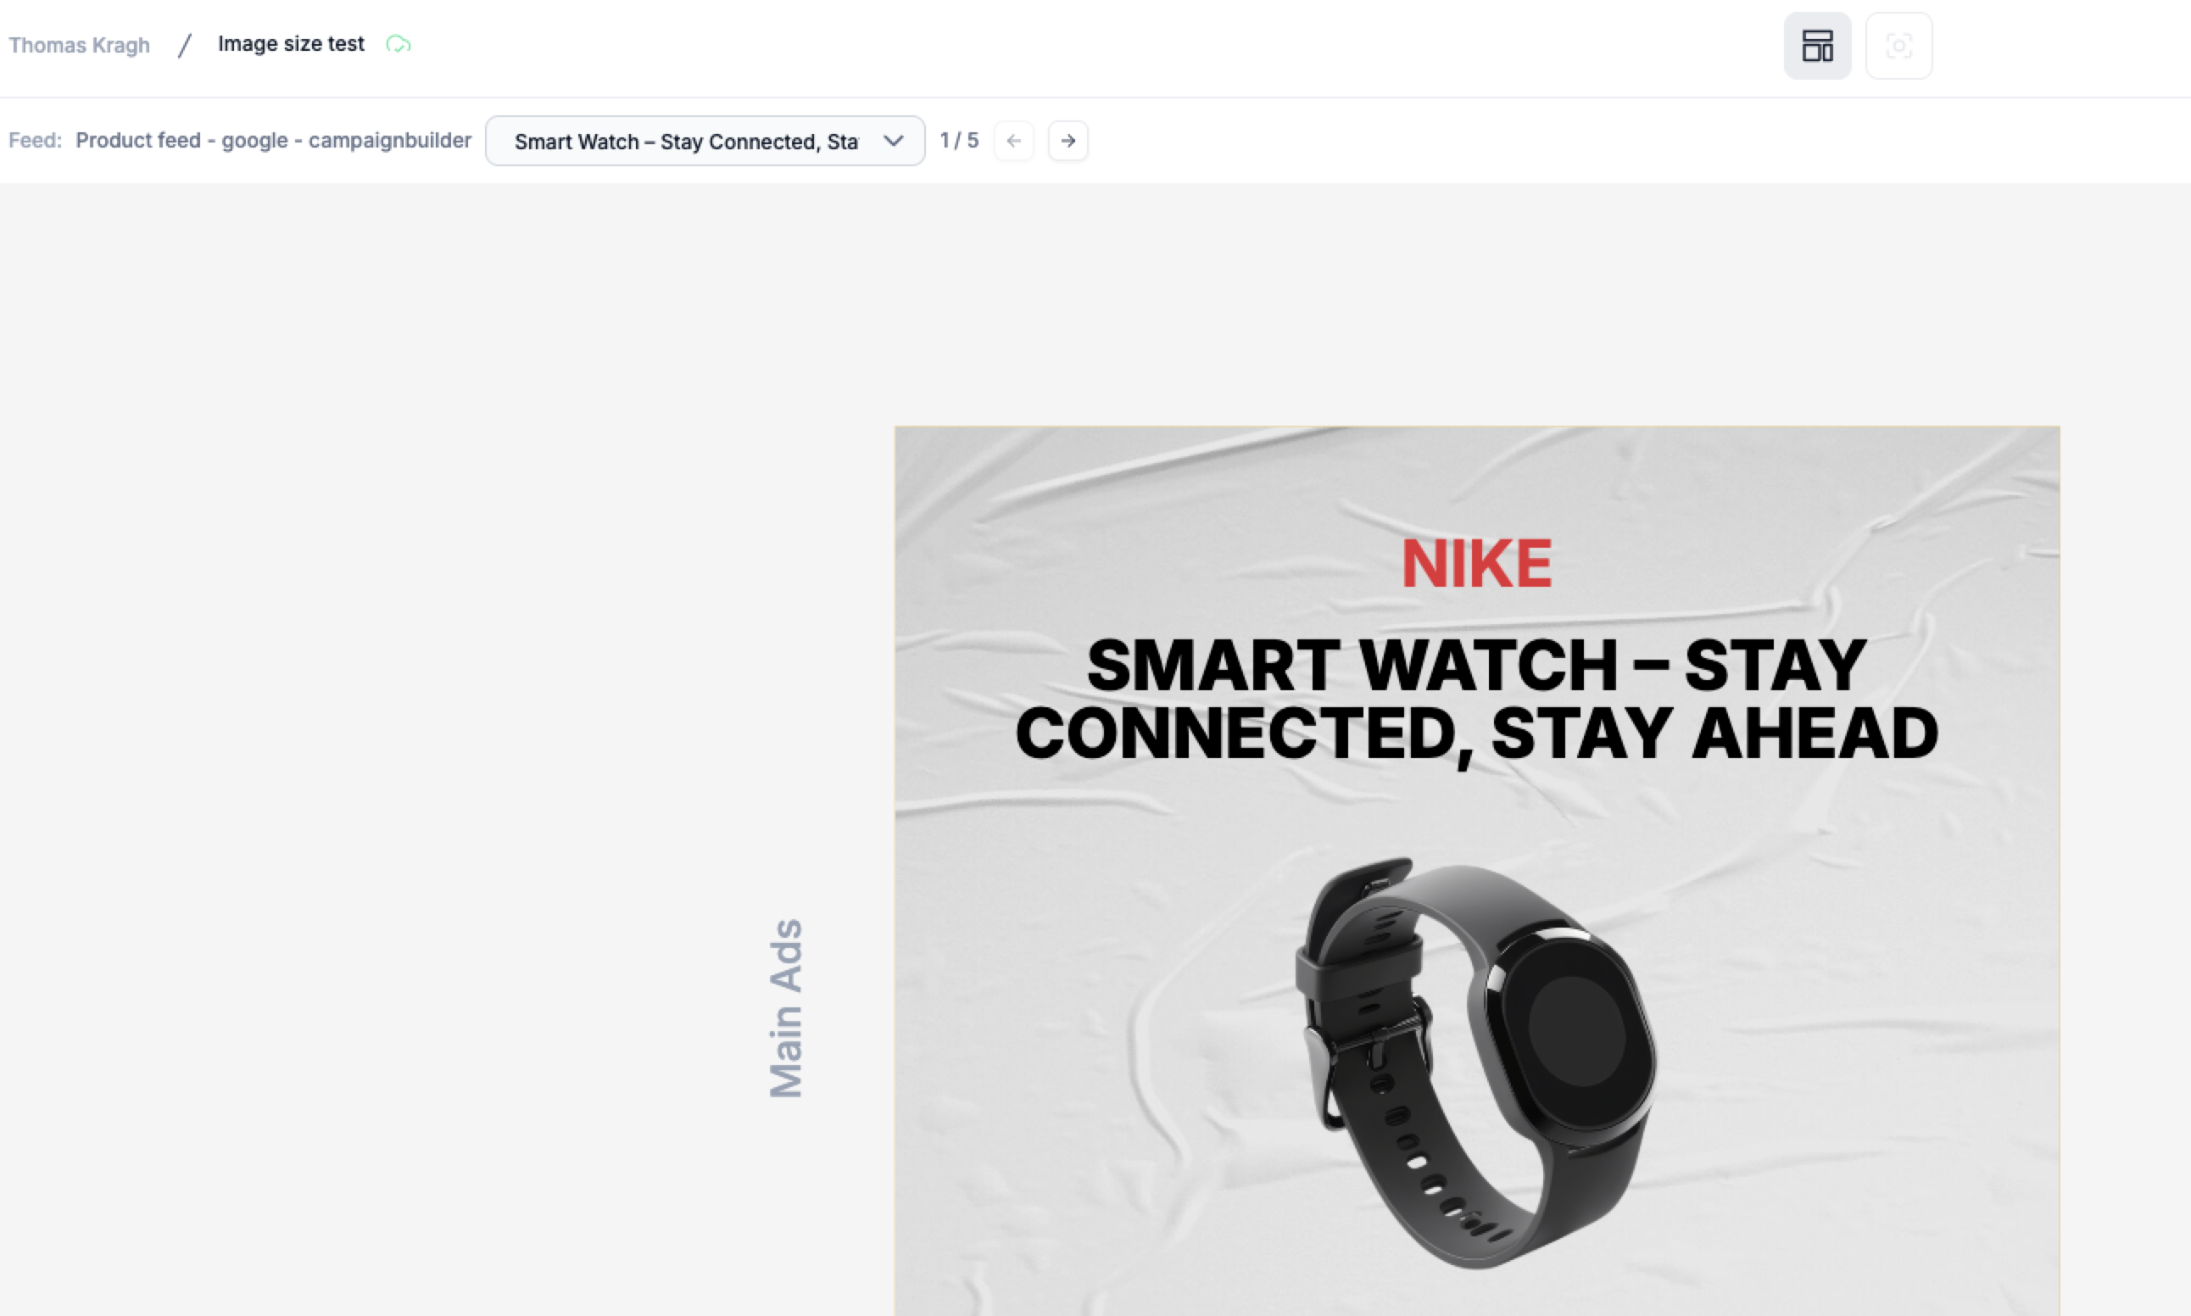Go to previous feed product arrow

point(1013,141)
